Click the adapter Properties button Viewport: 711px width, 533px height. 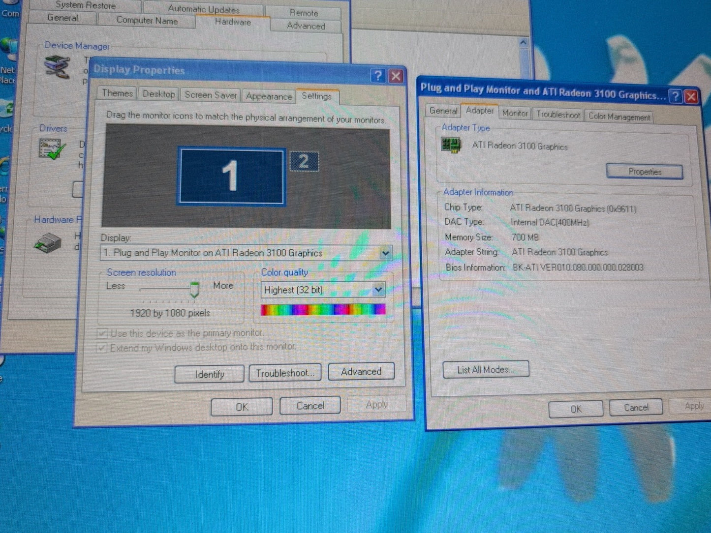coord(645,172)
